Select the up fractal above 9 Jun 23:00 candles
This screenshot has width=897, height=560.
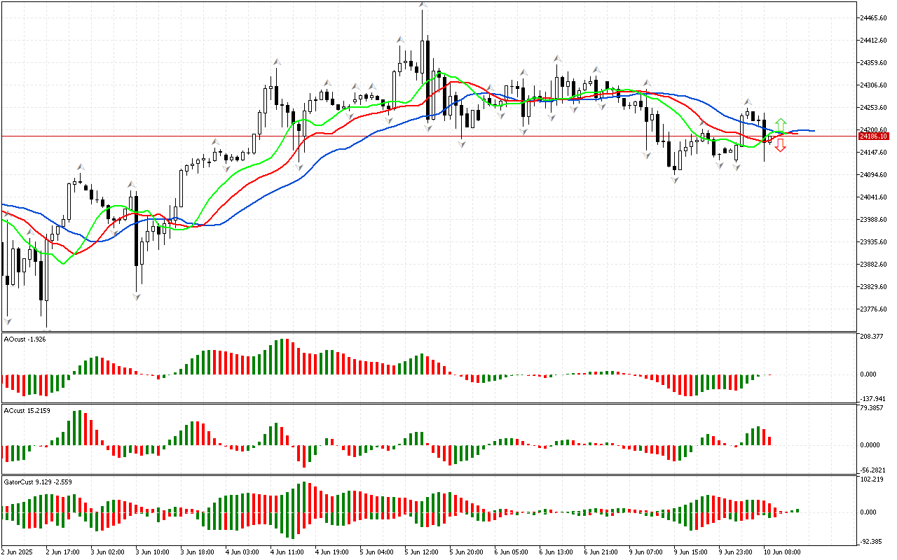coord(748,101)
